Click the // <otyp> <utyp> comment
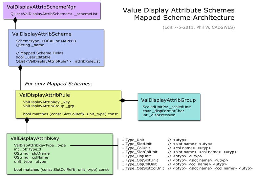 (185, 156)
